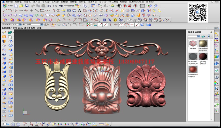
Task: Click the Open folder icon
Action: 21,6
